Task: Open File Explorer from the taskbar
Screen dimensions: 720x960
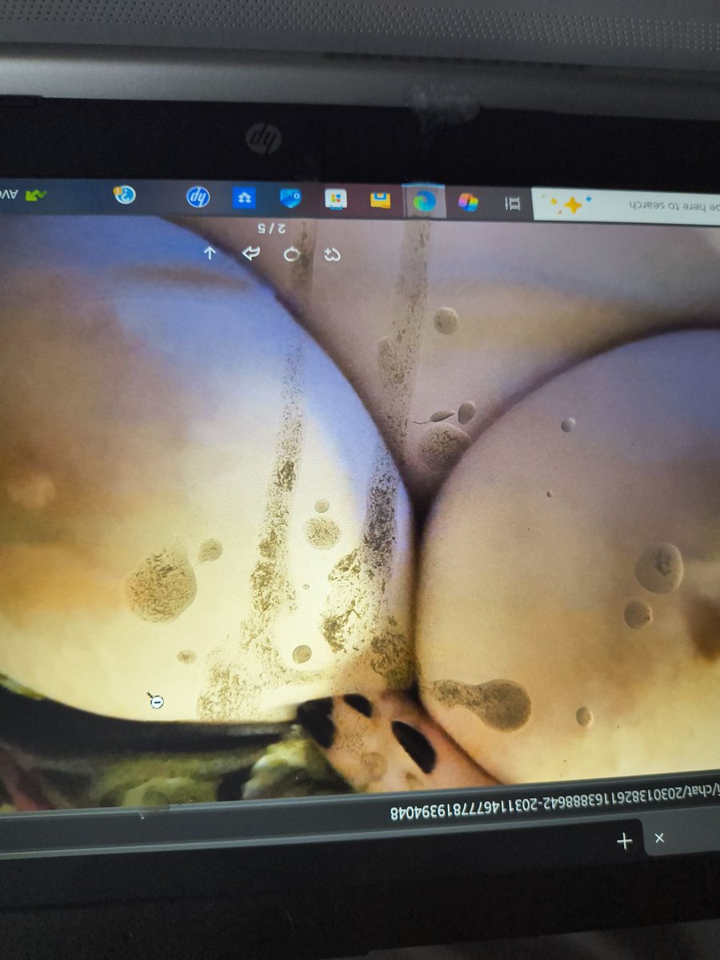Action: [x=380, y=200]
